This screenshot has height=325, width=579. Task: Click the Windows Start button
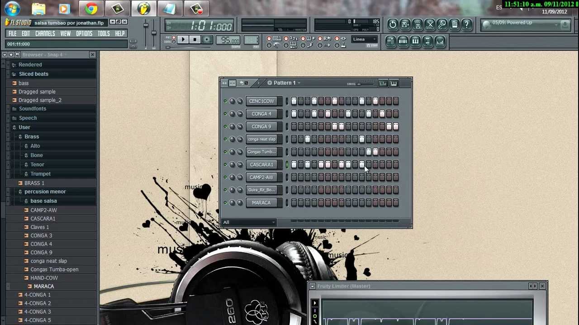(12, 8)
